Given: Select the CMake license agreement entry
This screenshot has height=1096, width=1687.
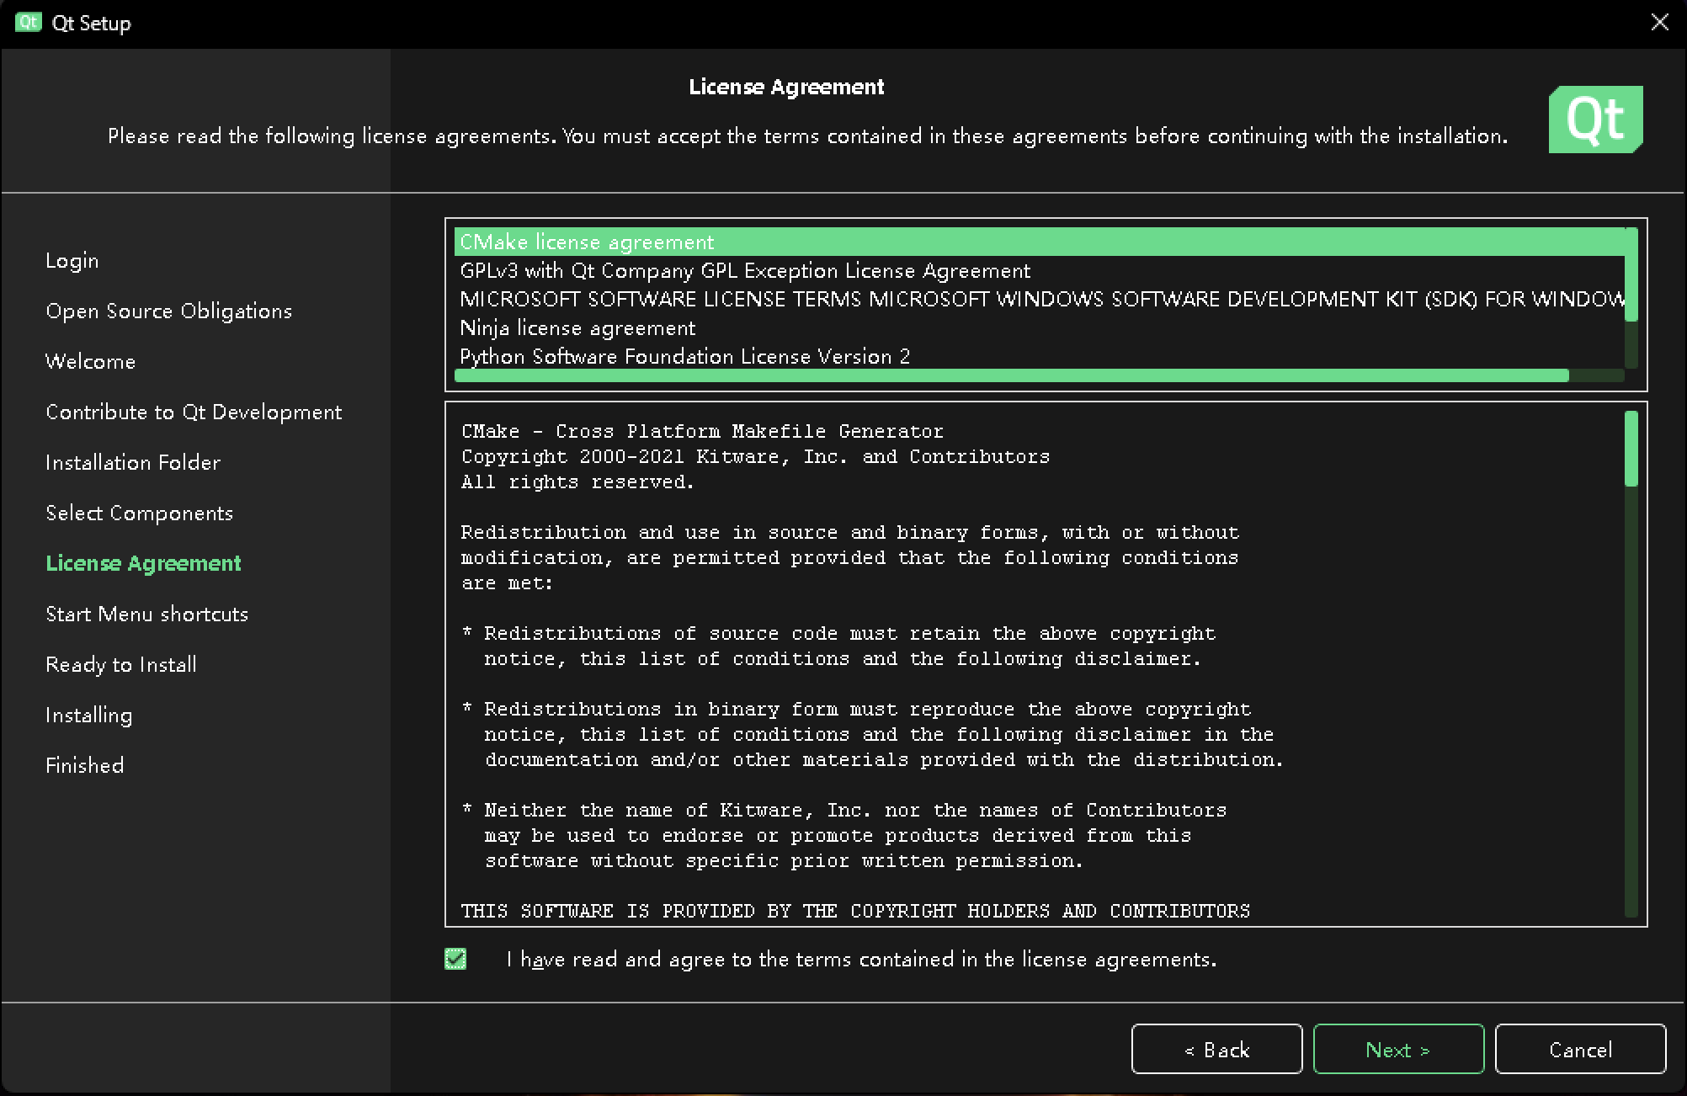Looking at the screenshot, I should (x=585, y=242).
